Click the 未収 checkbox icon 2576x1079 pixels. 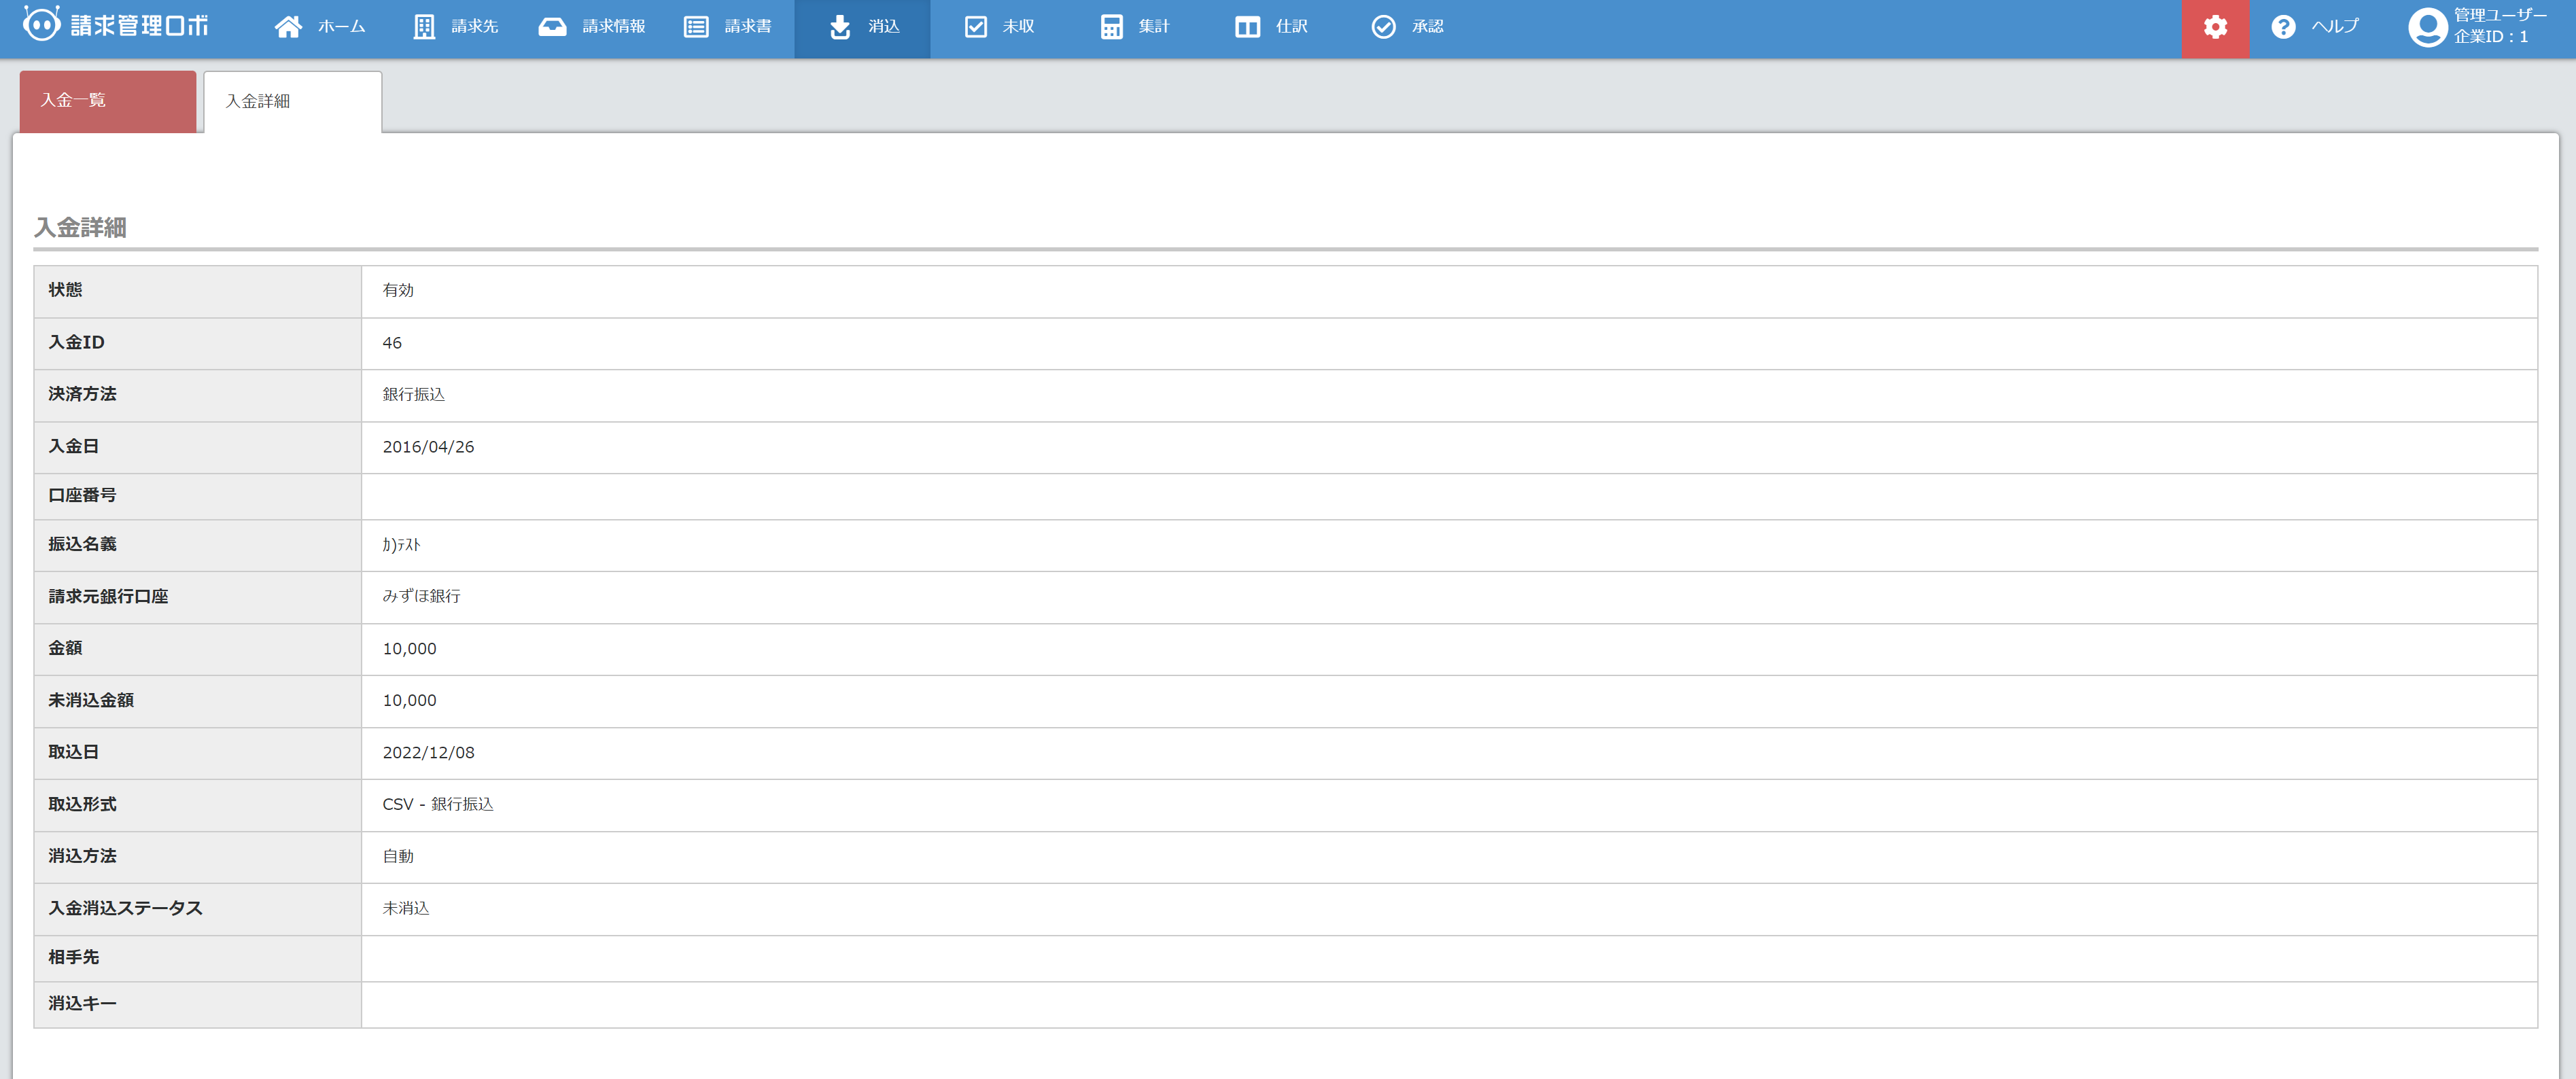[975, 27]
